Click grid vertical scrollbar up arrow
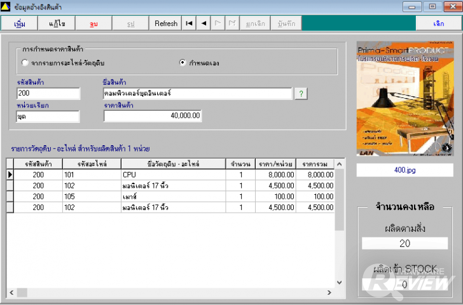Image resolution: width=463 pixels, height=305 pixels. point(339,164)
